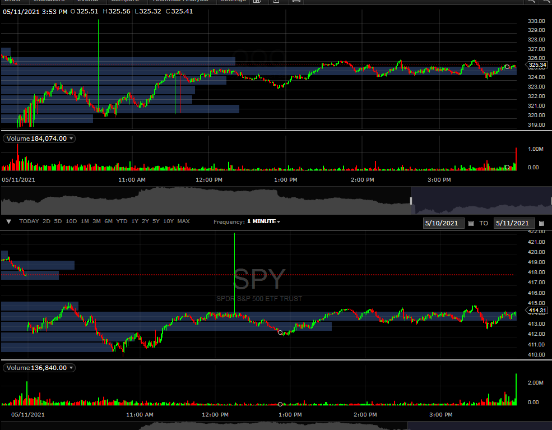Click the 2.00M label on SPY volume axis
This screenshot has height=430, width=552.
(x=535, y=382)
